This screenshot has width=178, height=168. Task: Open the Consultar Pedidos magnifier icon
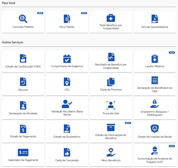click(23, 19)
